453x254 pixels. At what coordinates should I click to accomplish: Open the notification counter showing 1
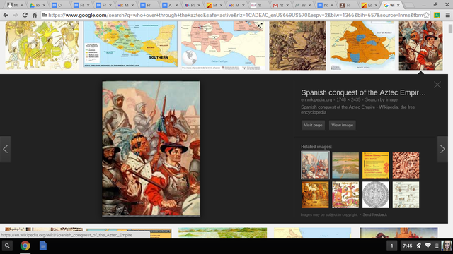[x=391, y=246]
